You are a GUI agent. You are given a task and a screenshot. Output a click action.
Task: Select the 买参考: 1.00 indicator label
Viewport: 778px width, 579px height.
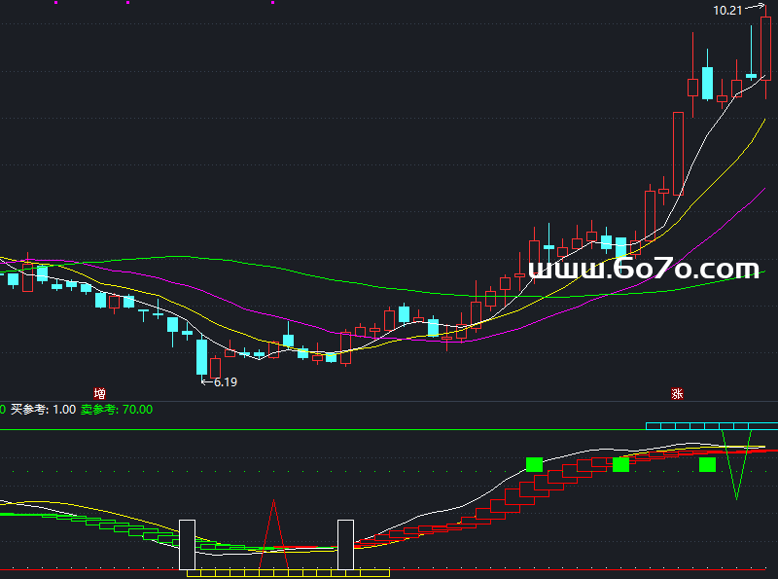[43, 410]
